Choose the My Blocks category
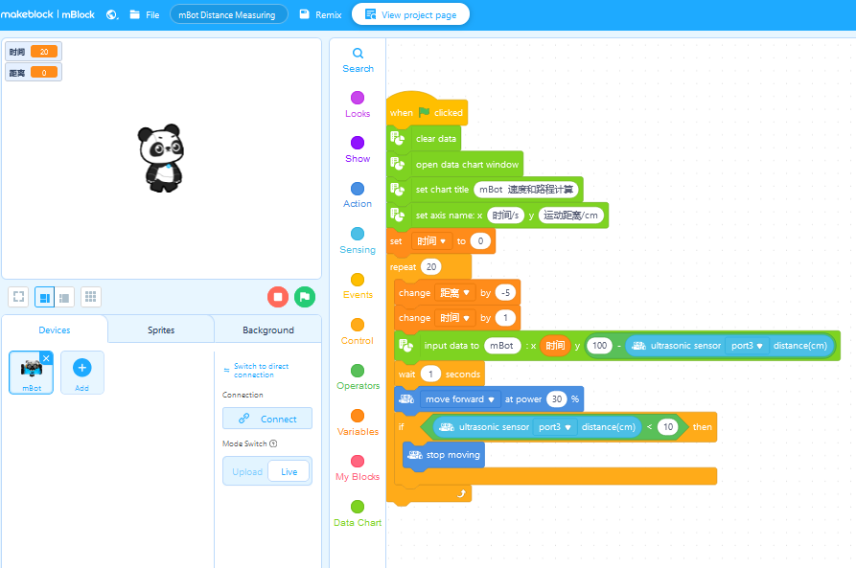Viewport: 856px width, 568px height. coord(358,468)
